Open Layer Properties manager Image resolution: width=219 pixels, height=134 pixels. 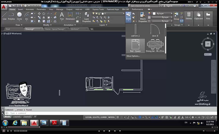(x=87, y=17)
